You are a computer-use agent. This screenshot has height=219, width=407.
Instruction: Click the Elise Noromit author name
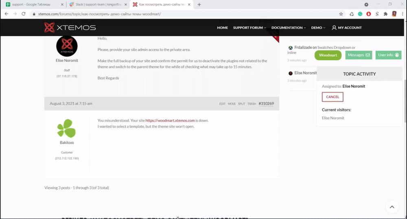(67, 61)
